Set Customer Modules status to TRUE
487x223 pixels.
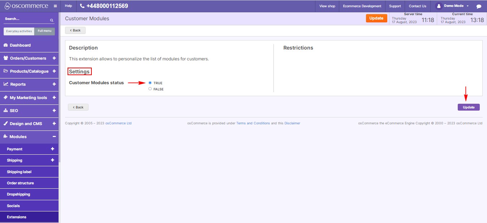click(150, 83)
